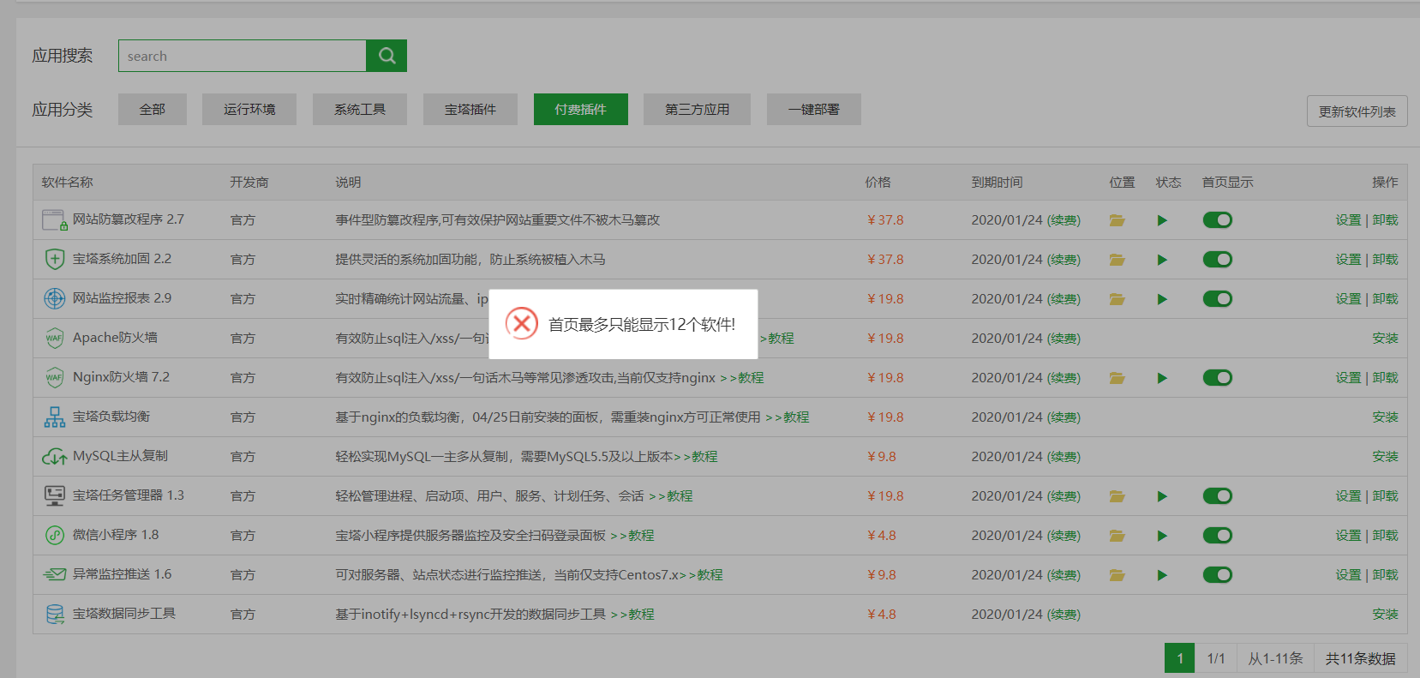Toggle homepage display for 网站监控报表
1420x678 pixels.
coord(1218,299)
